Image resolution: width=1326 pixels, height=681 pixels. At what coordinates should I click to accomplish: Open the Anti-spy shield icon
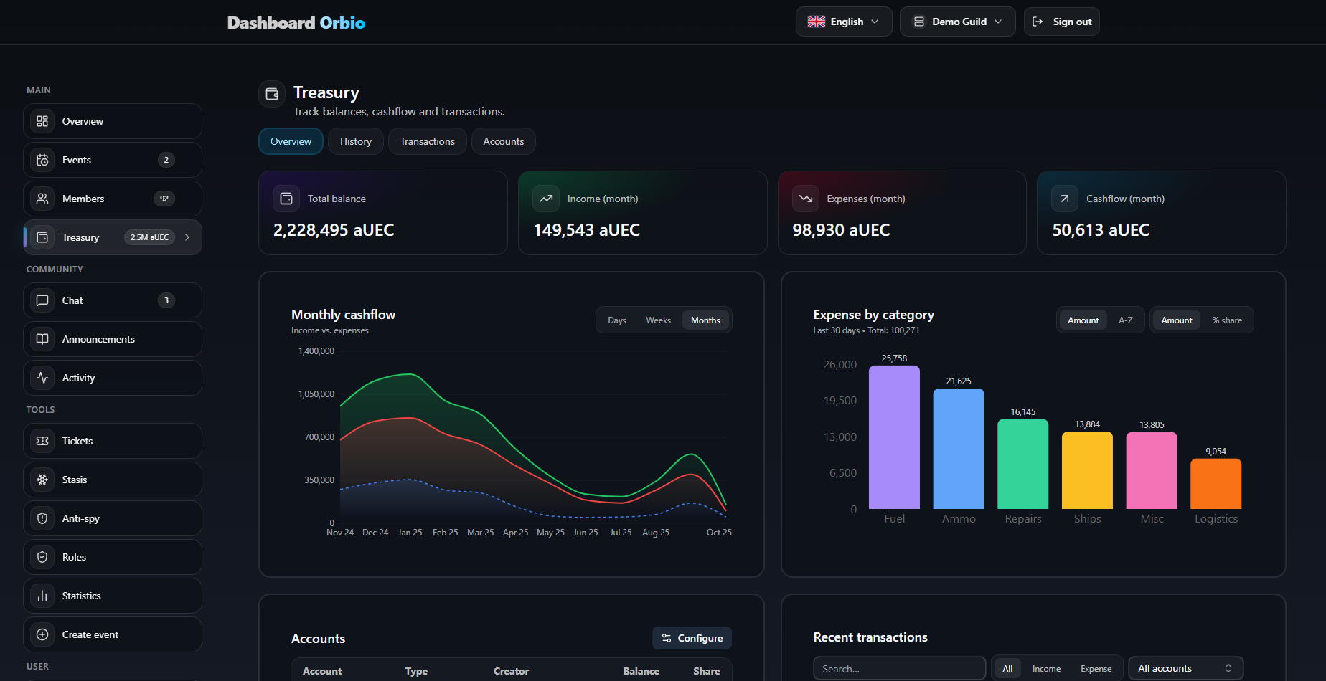click(42, 518)
